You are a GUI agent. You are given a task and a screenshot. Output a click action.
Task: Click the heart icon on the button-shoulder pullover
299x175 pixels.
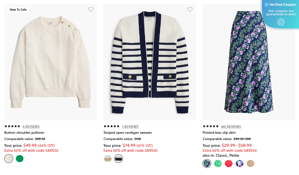(91, 9)
